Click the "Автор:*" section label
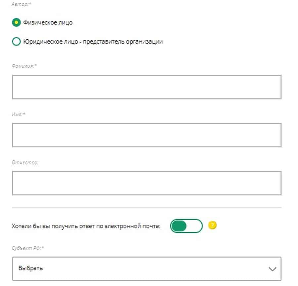298x286 pixels. click(20, 5)
